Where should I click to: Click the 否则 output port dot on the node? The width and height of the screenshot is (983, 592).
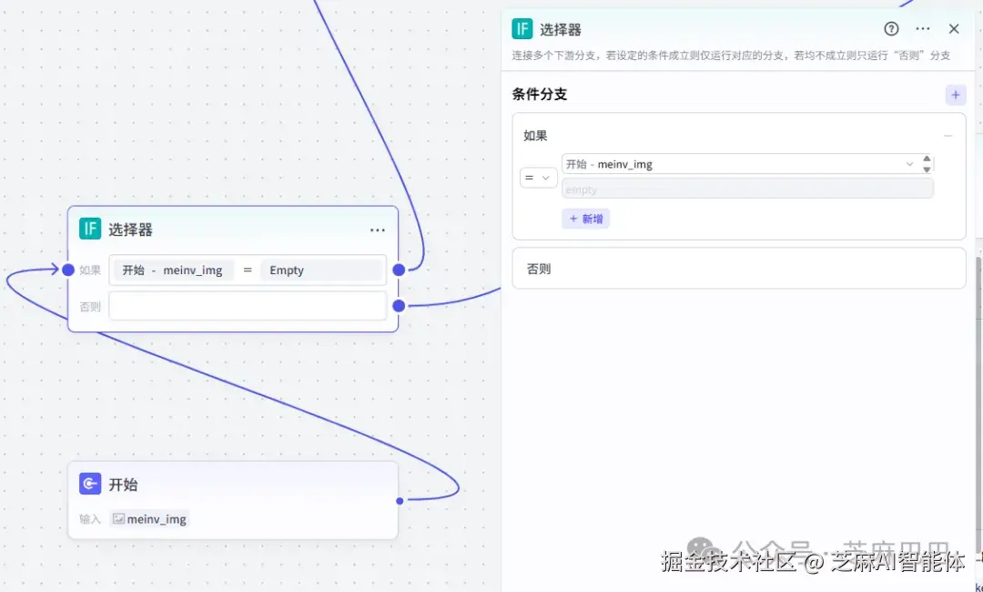[x=398, y=306]
